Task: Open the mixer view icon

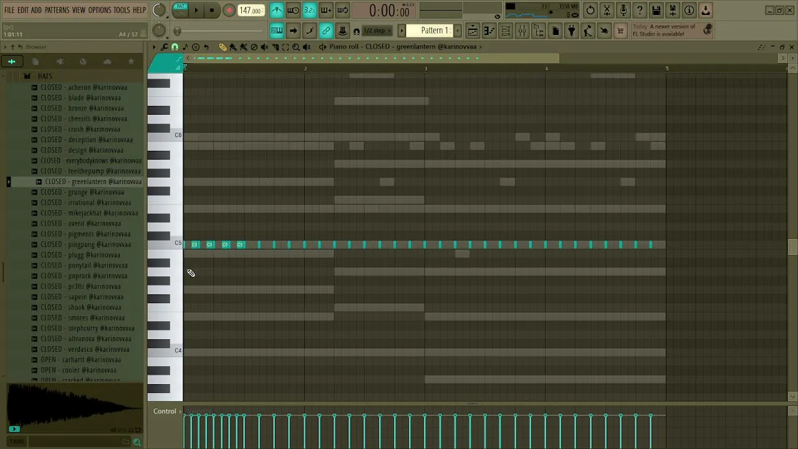Action: [522, 31]
